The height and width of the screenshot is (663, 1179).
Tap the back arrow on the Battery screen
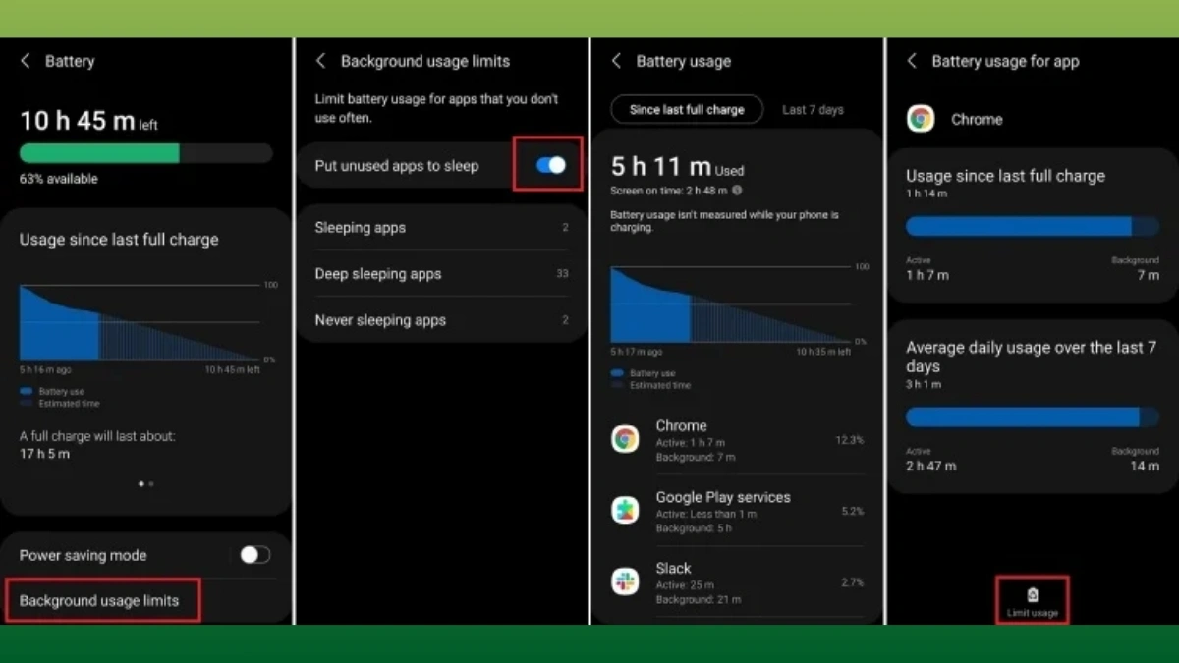[x=26, y=61]
